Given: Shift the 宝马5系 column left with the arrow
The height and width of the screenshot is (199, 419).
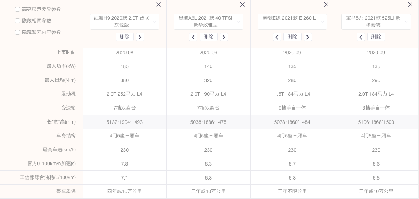Looking at the screenshot, I should click(x=361, y=37).
